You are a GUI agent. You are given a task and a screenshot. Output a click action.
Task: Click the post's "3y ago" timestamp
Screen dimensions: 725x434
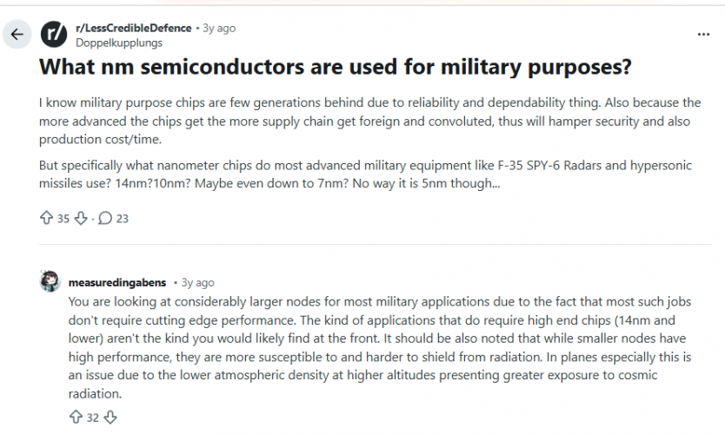(x=219, y=28)
